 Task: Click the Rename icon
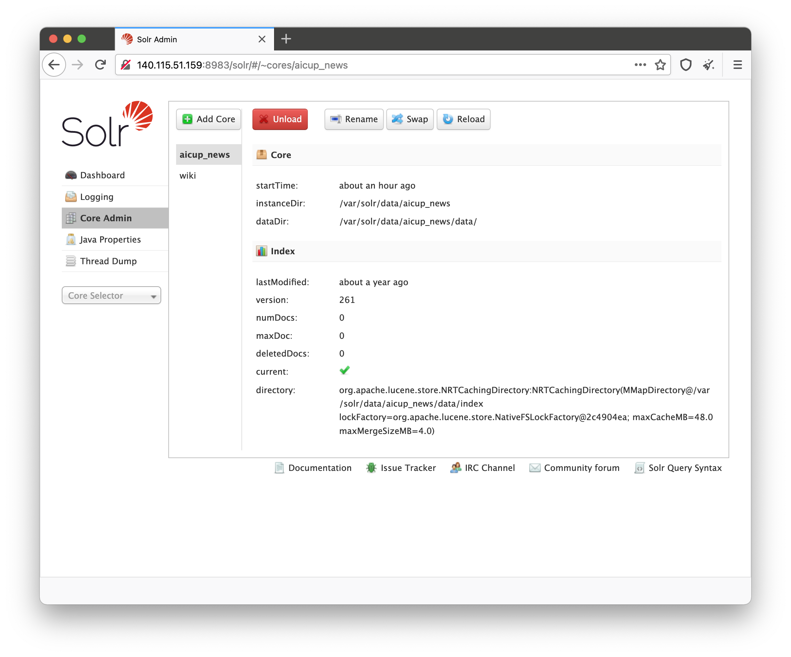tap(336, 119)
